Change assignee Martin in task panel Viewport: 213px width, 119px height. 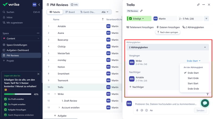point(165,19)
